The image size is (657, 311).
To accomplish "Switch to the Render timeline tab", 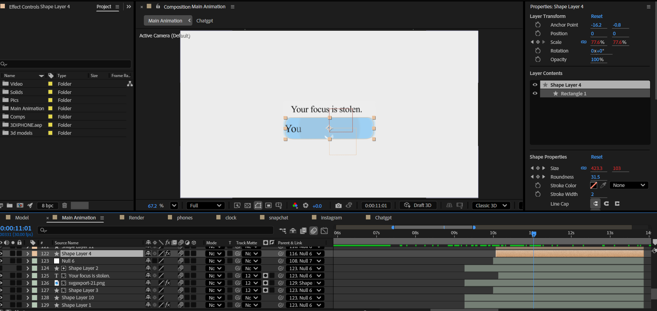I will pos(136,218).
